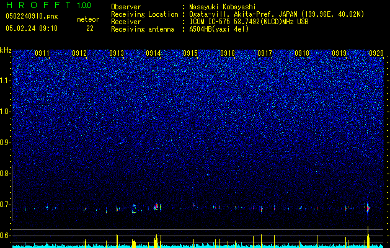Click the 0.7 frequency axis label
The width and height of the screenshot is (390, 248).
[x=5, y=205]
